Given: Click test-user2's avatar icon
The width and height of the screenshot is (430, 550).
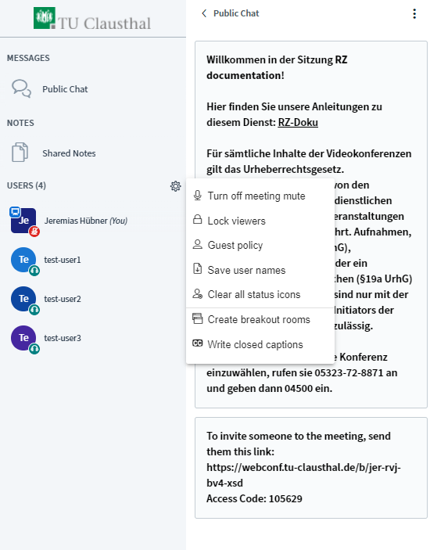Looking at the screenshot, I should tap(23, 299).
